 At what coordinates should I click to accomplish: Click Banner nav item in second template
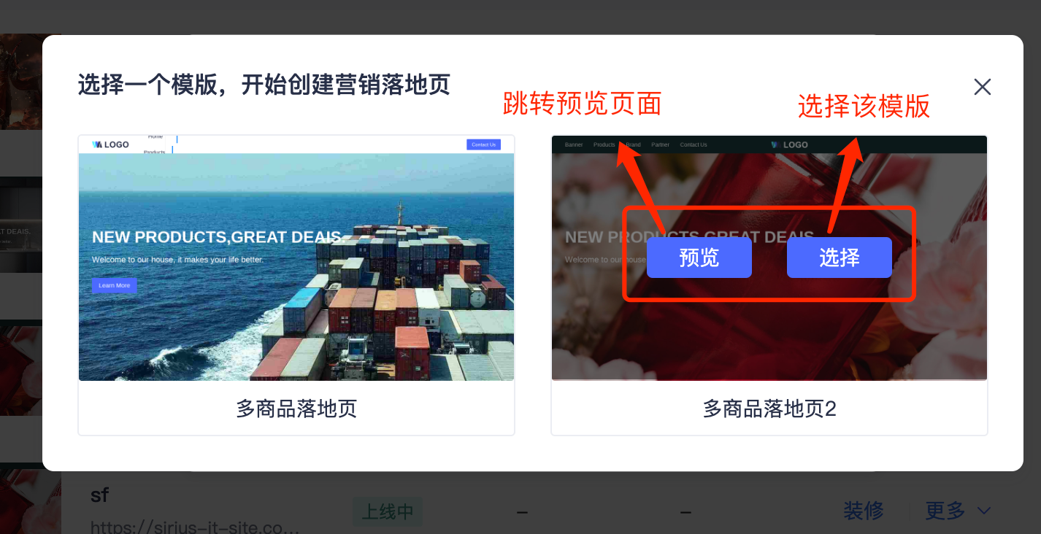(574, 144)
